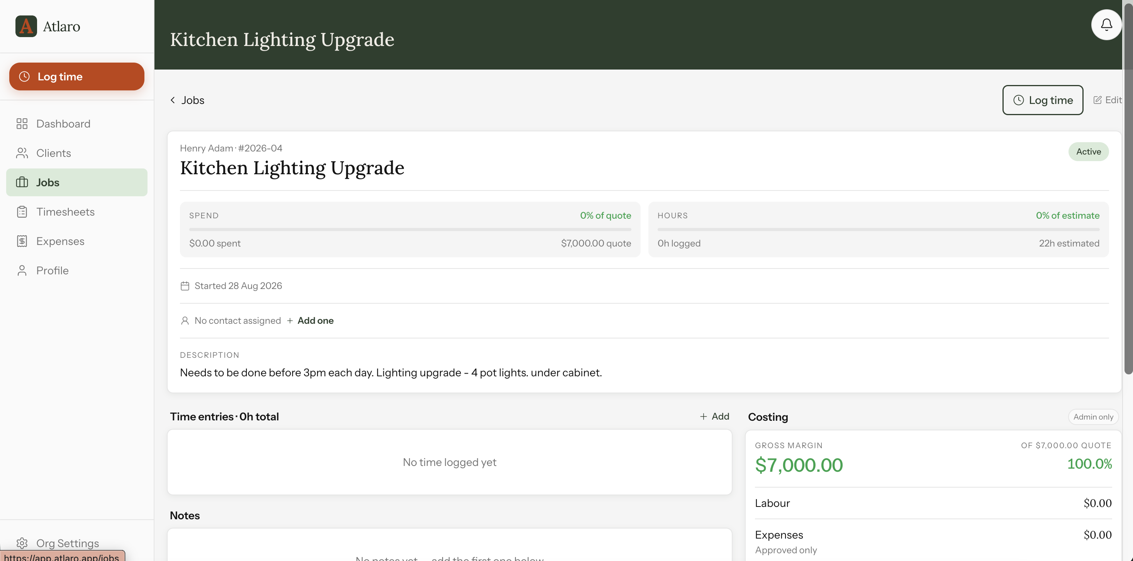Screen dimensions: 1133x561
Task: Open Org Settings in the sidebar
Action: click(x=77, y=543)
